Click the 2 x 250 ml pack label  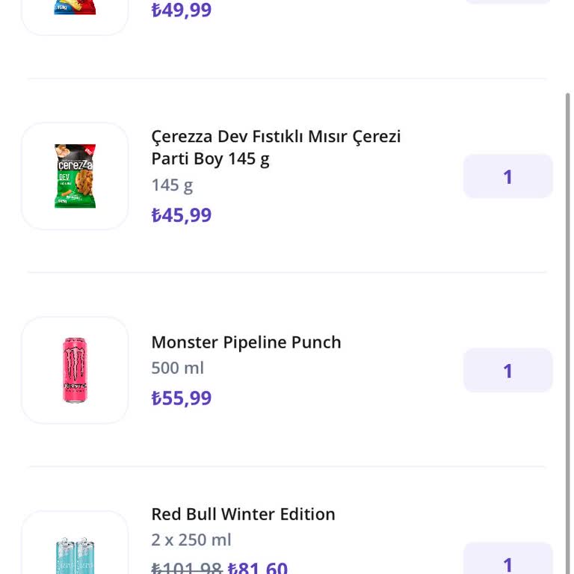191,540
